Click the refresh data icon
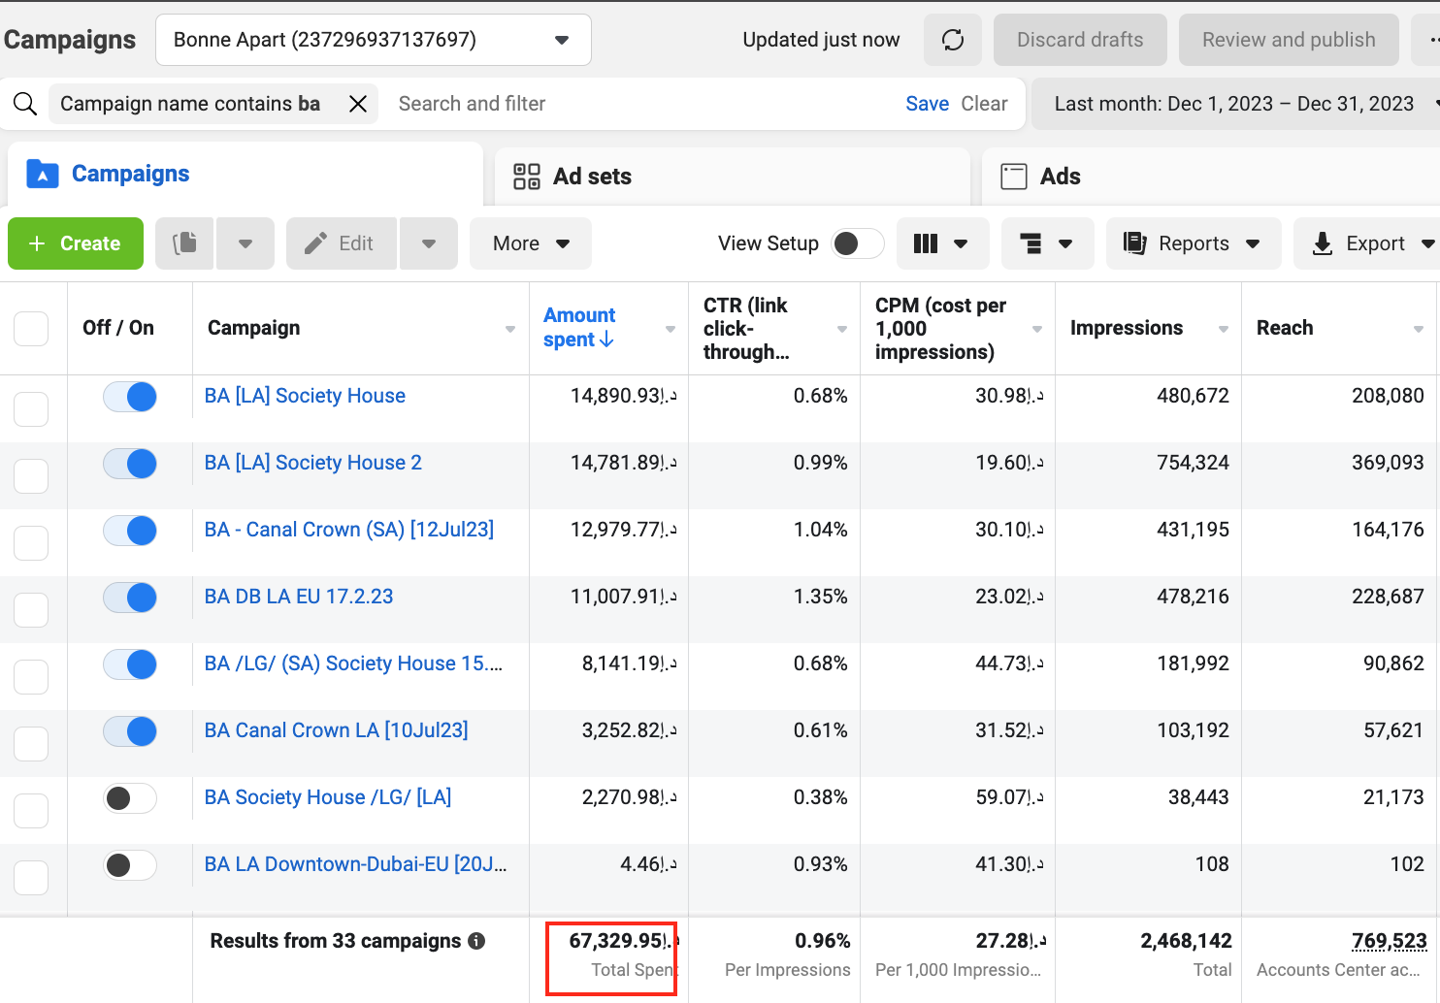1440x1003 pixels. coord(952,40)
